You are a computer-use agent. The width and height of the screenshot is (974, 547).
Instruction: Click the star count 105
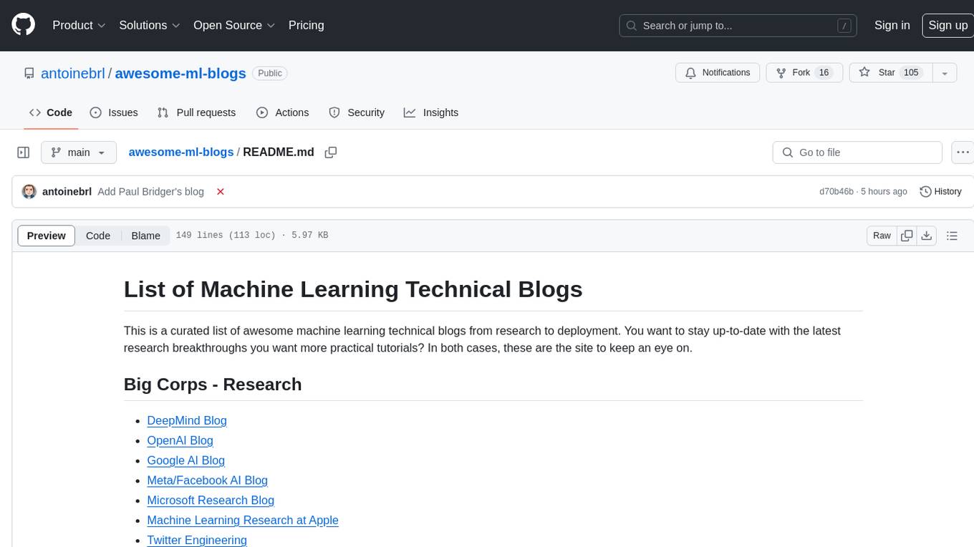911,73
